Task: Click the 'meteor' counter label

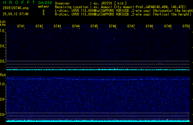Action: point(44,6)
